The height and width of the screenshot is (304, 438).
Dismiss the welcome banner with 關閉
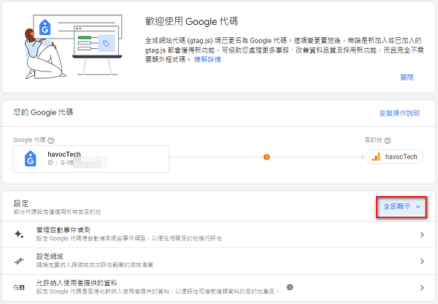pos(407,77)
